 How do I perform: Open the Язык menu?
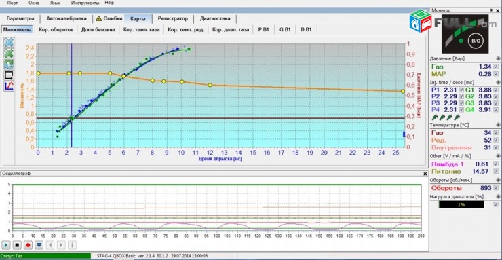(56, 3)
